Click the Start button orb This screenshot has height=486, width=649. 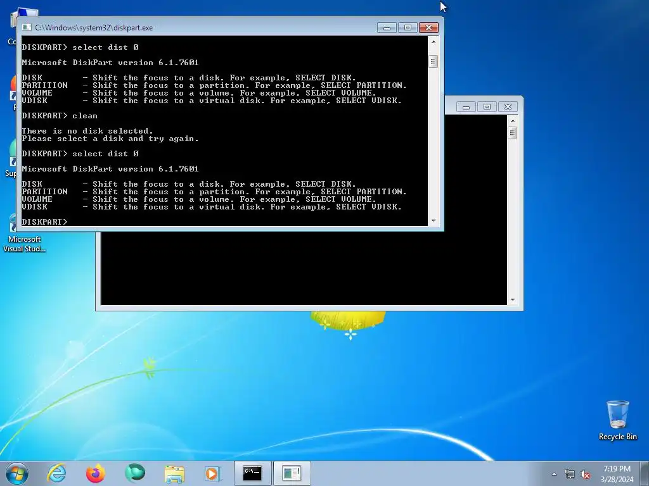click(17, 473)
